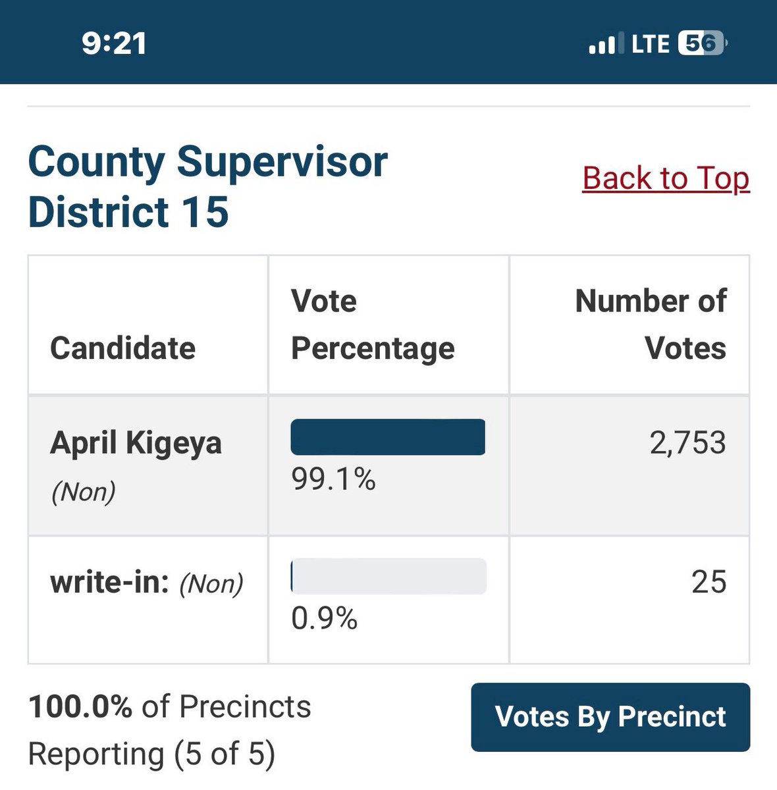Click the Vote Percentage column header
The width and height of the screenshot is (777, 790).
coord(373,325)
